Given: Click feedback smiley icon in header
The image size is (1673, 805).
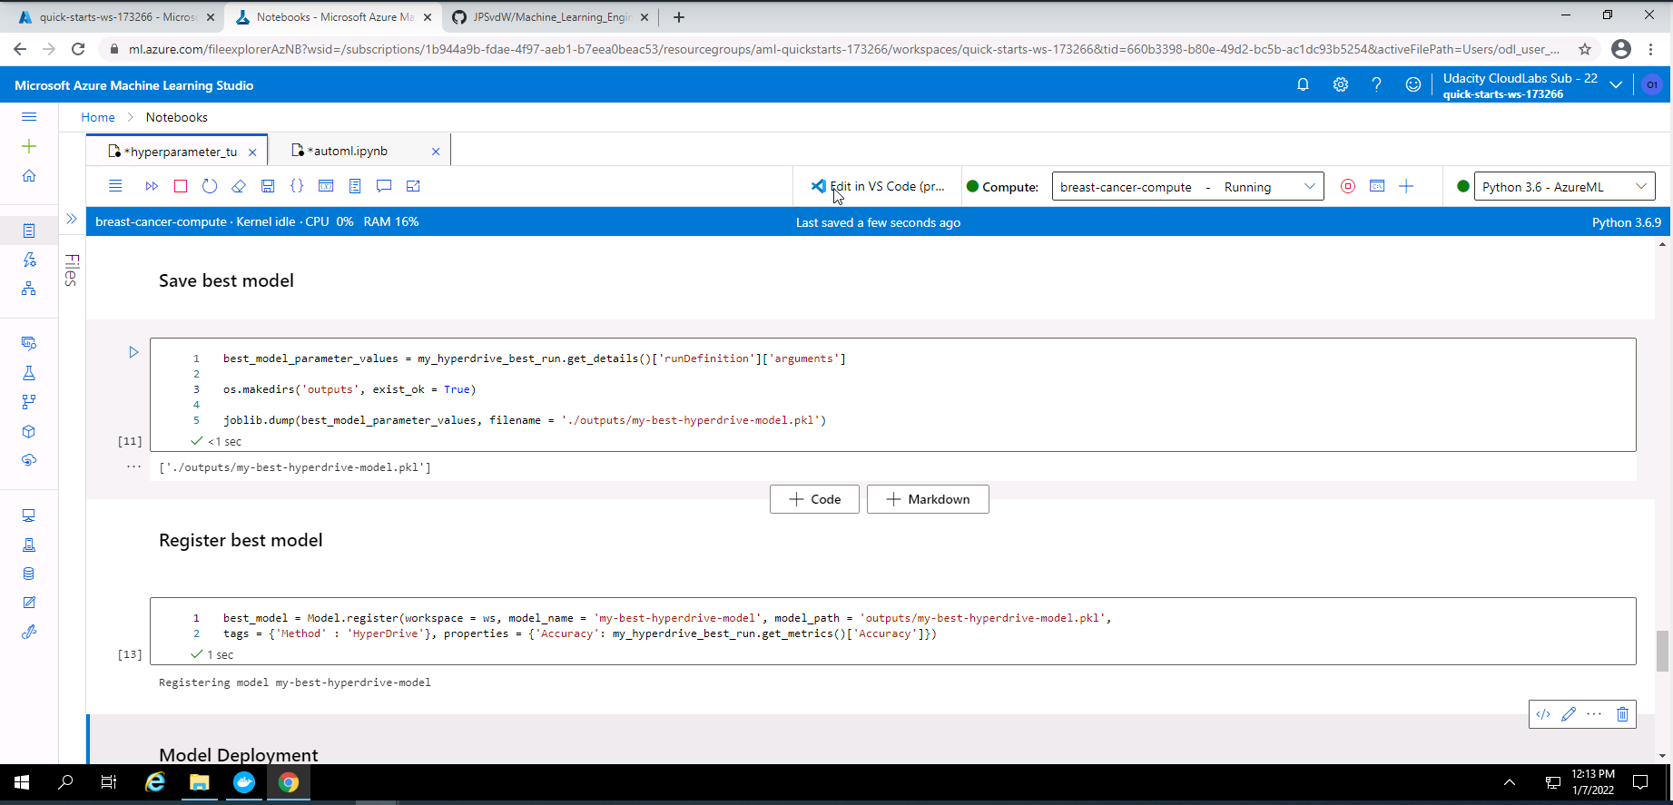Looking at the screenshot, I should click(x=1412, y=84).
